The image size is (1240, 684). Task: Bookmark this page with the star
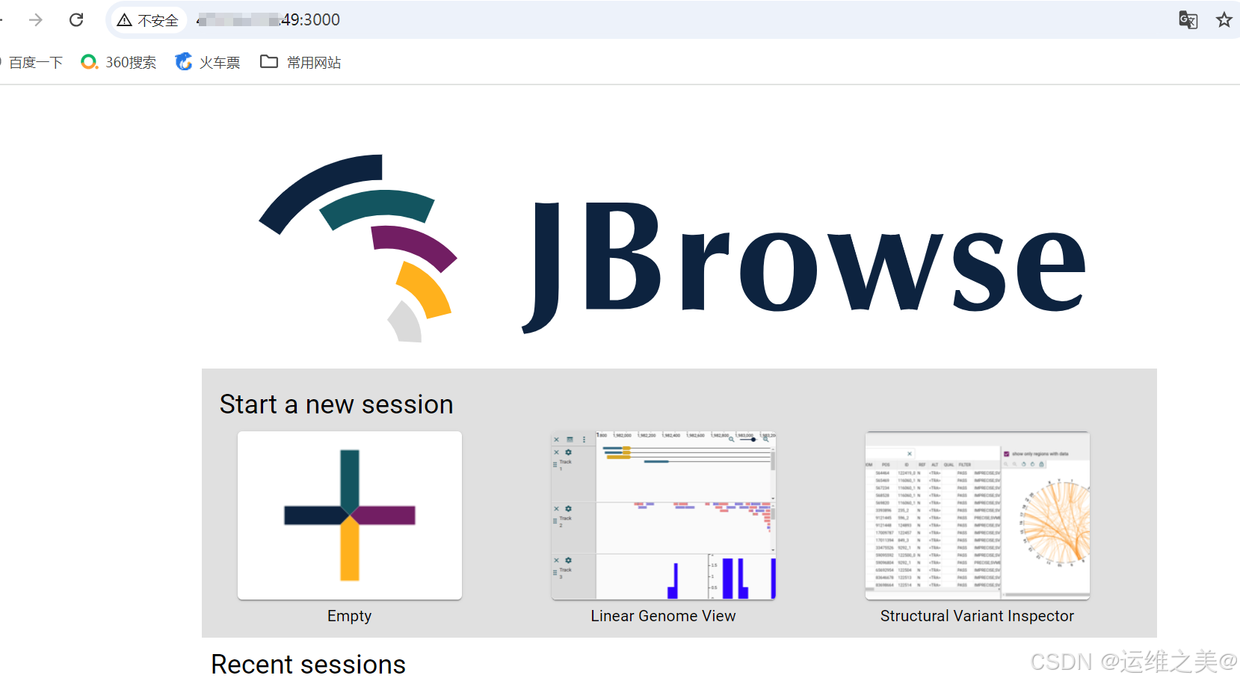point(1224,20)
